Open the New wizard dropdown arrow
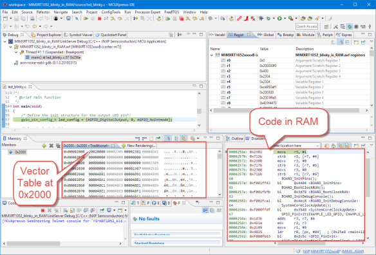This screenshot has width=376, height=255. point(10,19)
